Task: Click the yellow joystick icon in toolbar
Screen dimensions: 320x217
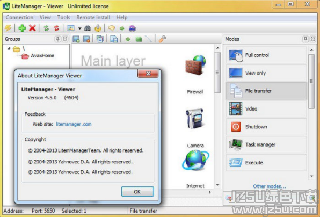Action: [x=98, y=28]
